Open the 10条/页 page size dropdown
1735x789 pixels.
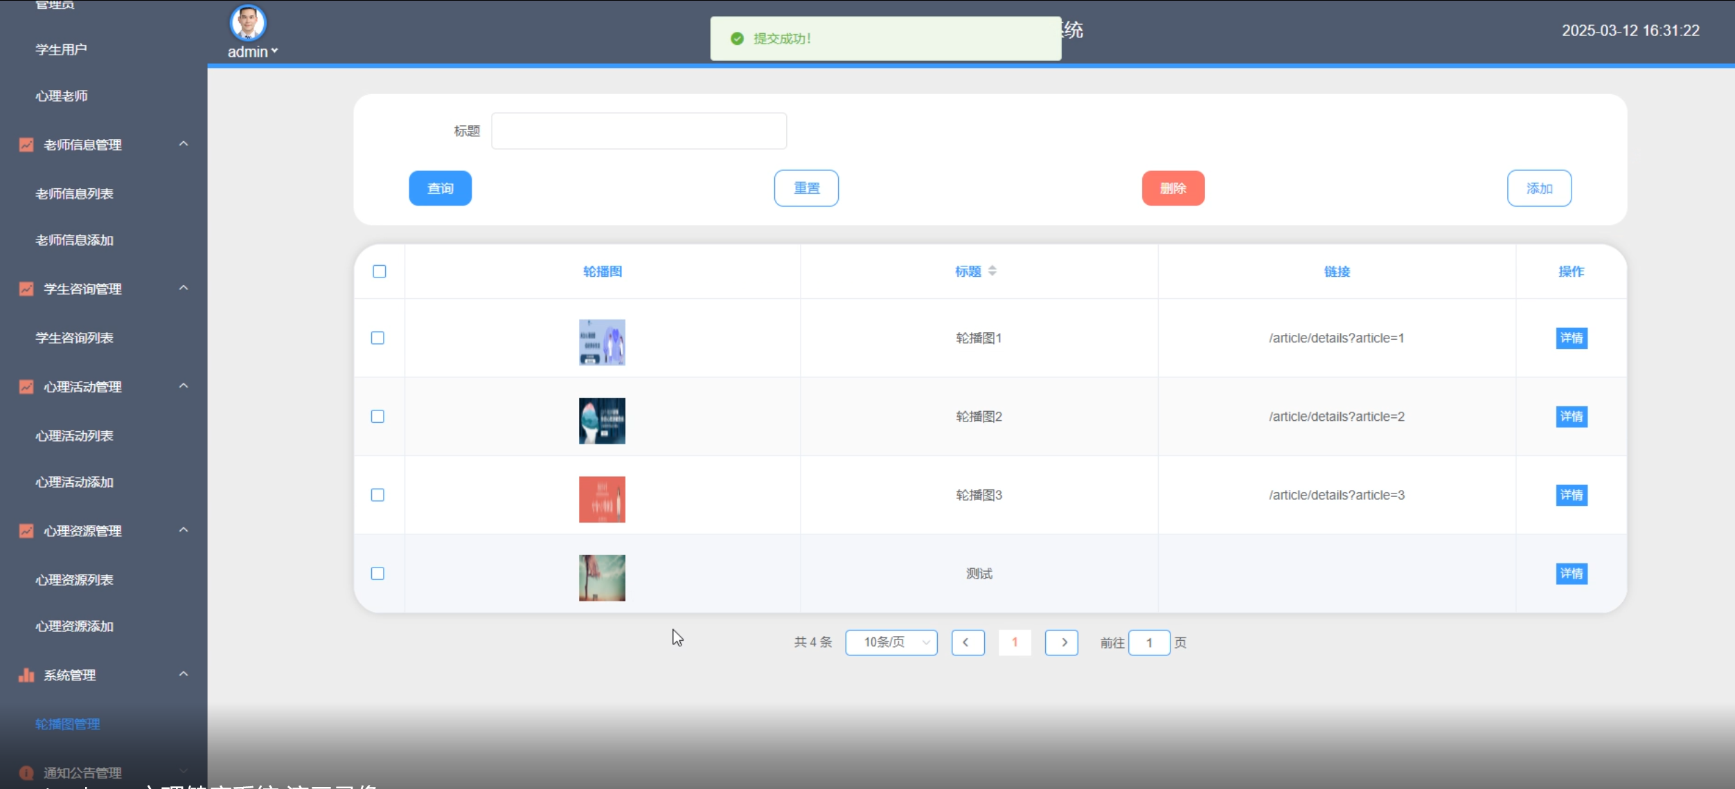coord(891,642)
